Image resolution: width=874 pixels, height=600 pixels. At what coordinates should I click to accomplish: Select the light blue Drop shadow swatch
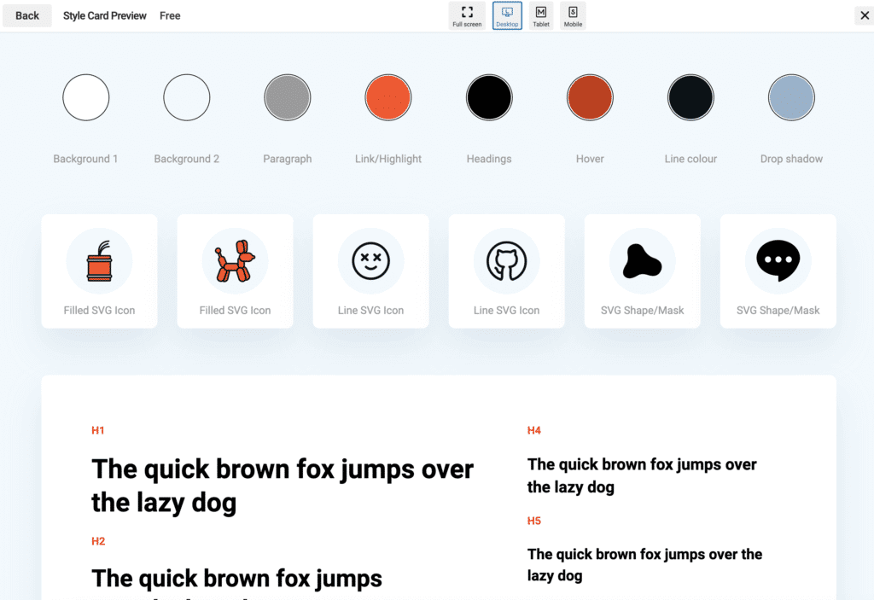click(791, 97)
